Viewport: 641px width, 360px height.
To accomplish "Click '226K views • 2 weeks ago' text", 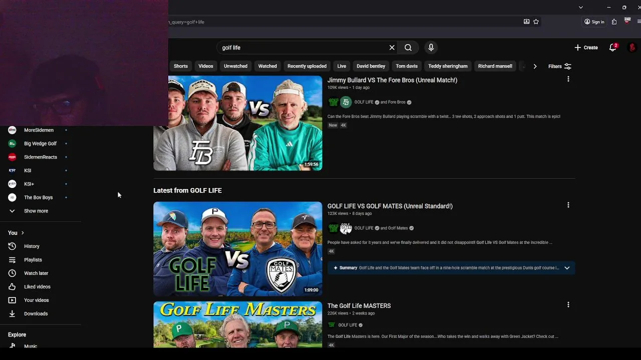I will [351, 313].
